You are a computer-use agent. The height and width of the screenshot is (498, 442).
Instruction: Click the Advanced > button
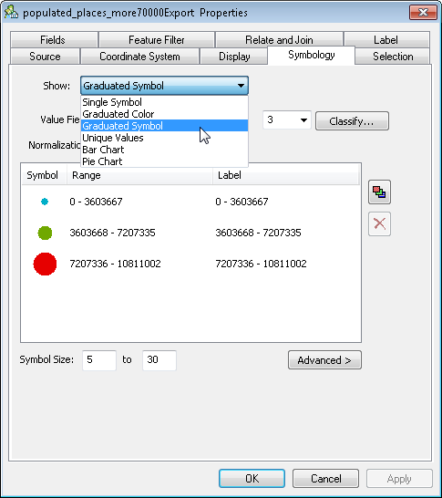(x=324, y=360)
